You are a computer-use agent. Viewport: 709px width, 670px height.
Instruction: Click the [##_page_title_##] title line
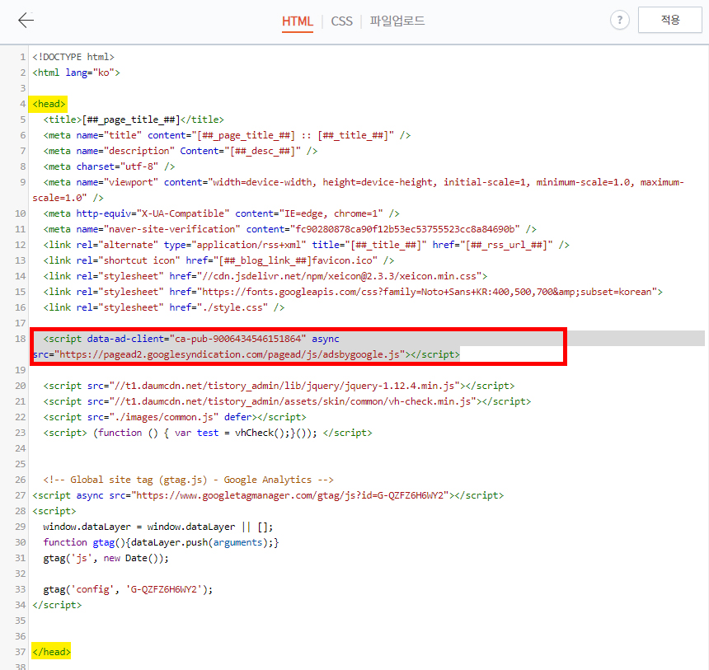[134, 119]
